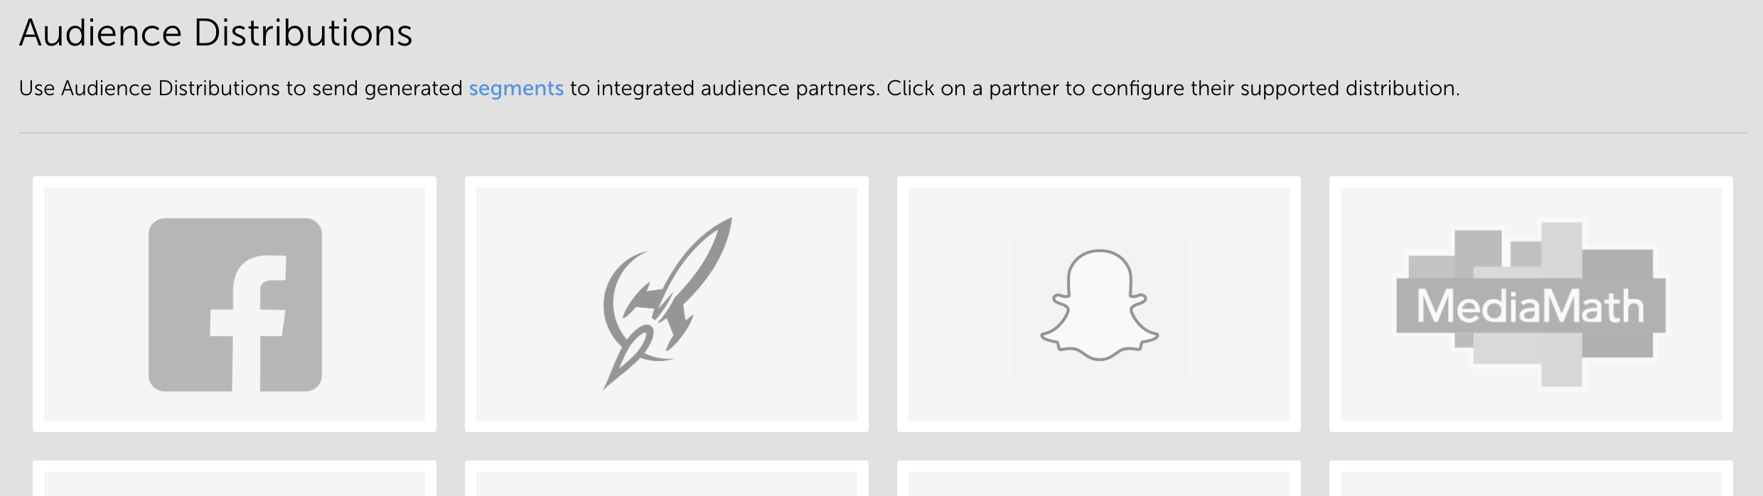This screenshot has width=1763, height=496.
Task: Select the description text above the partner grid
Action: tap(739, 88)
